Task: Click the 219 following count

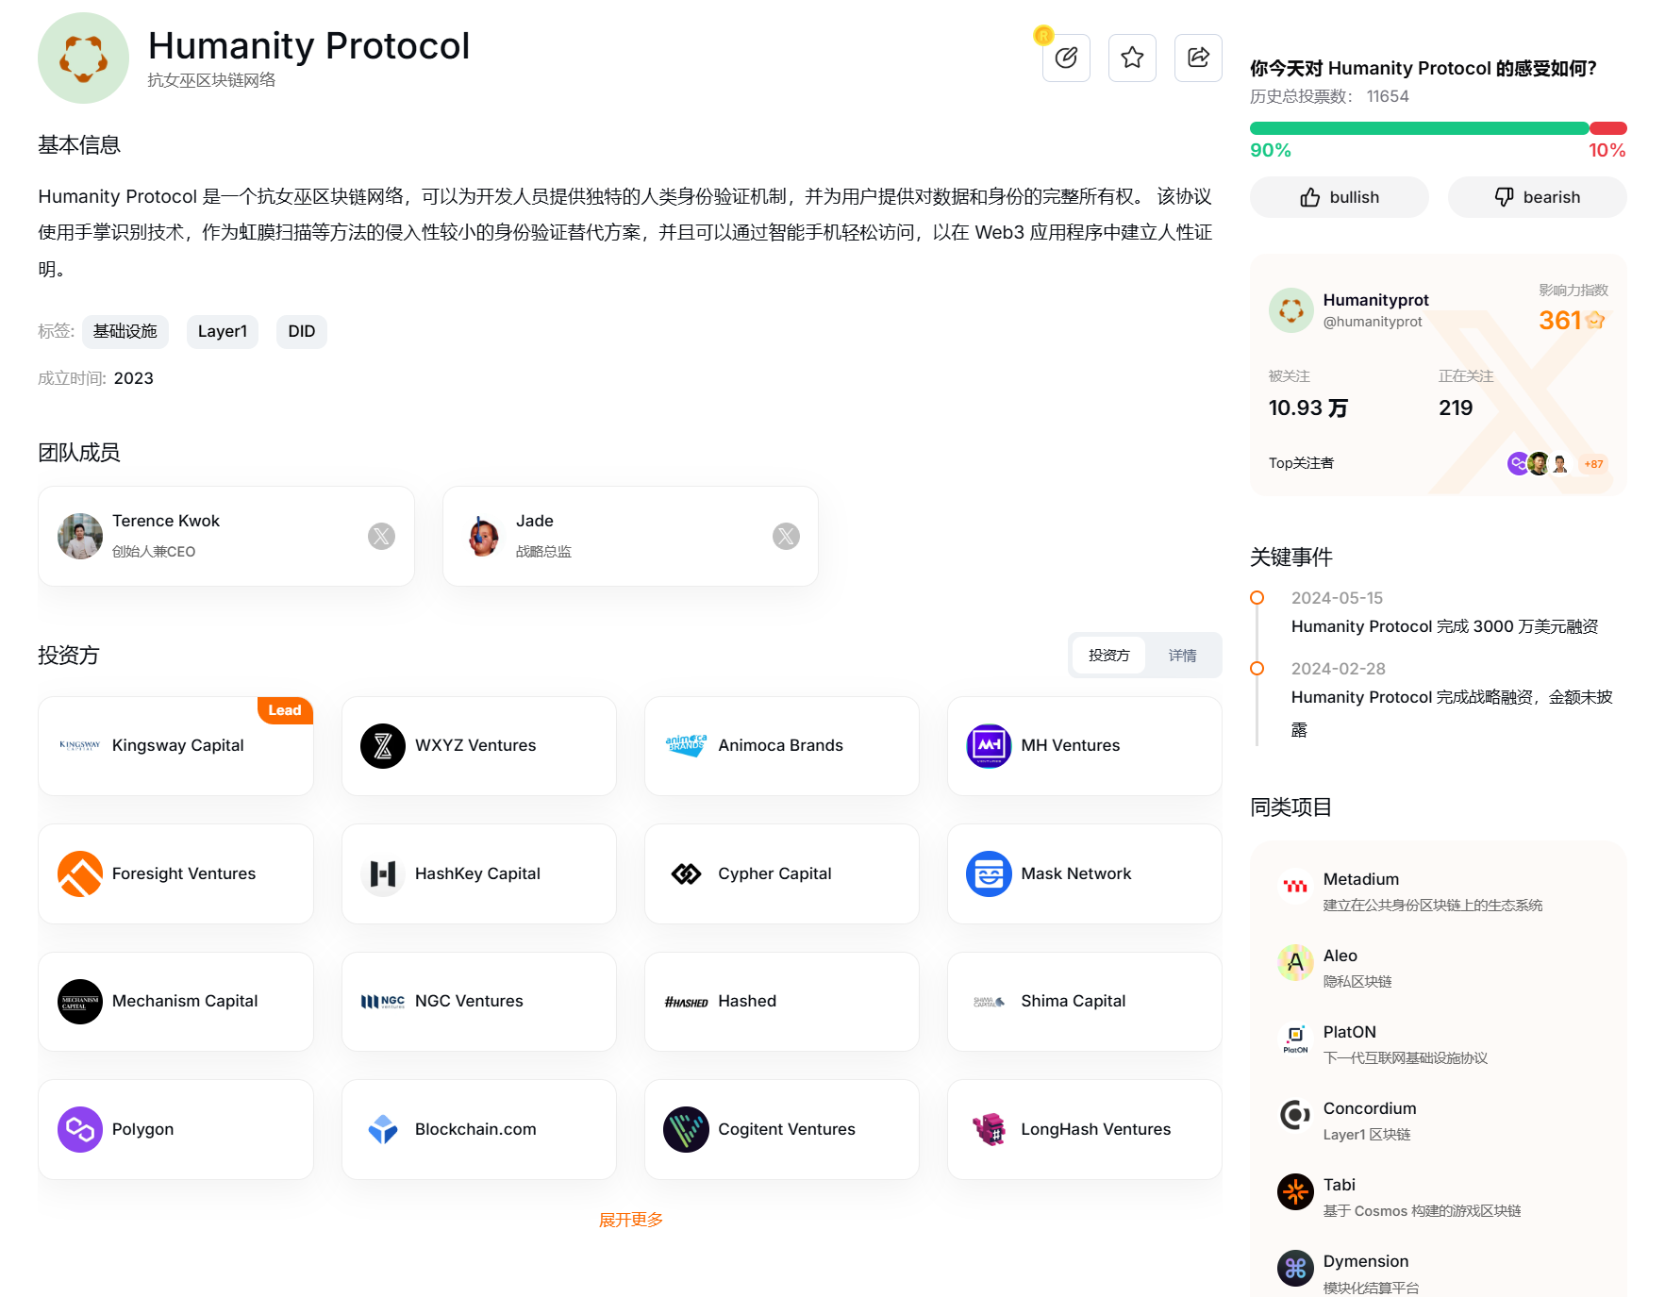Action: [1456, 408]
